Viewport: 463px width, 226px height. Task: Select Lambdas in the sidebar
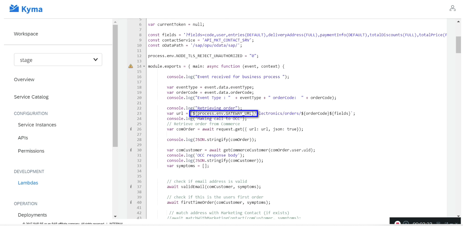pos(28,183)
